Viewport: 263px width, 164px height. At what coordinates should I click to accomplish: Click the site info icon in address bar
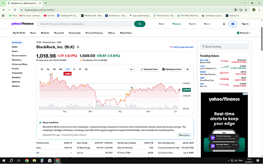21,10
